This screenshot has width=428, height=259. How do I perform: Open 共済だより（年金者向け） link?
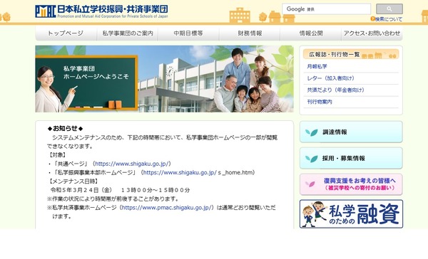336,90
